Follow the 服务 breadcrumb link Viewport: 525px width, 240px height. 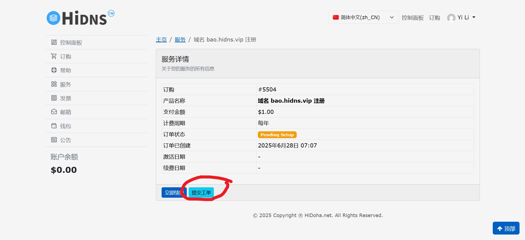(180, 40)
